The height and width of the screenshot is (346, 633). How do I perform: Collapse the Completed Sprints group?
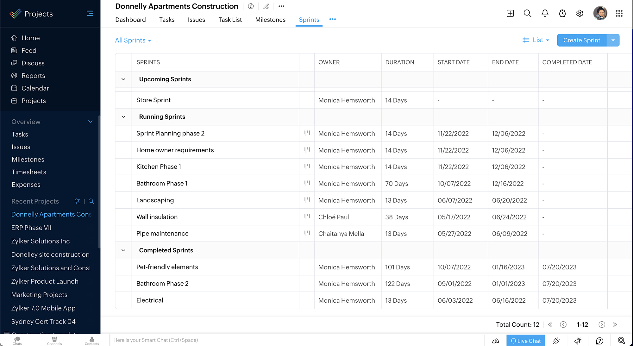(x=123, y=250)
